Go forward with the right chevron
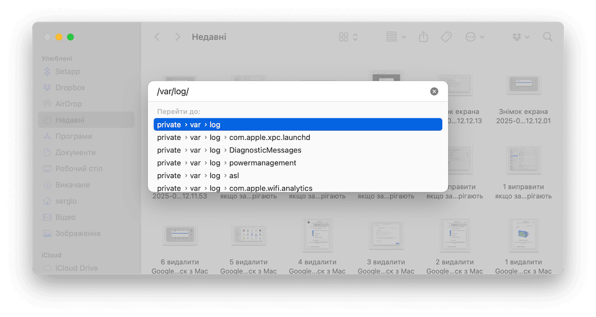 click(177, 37)
